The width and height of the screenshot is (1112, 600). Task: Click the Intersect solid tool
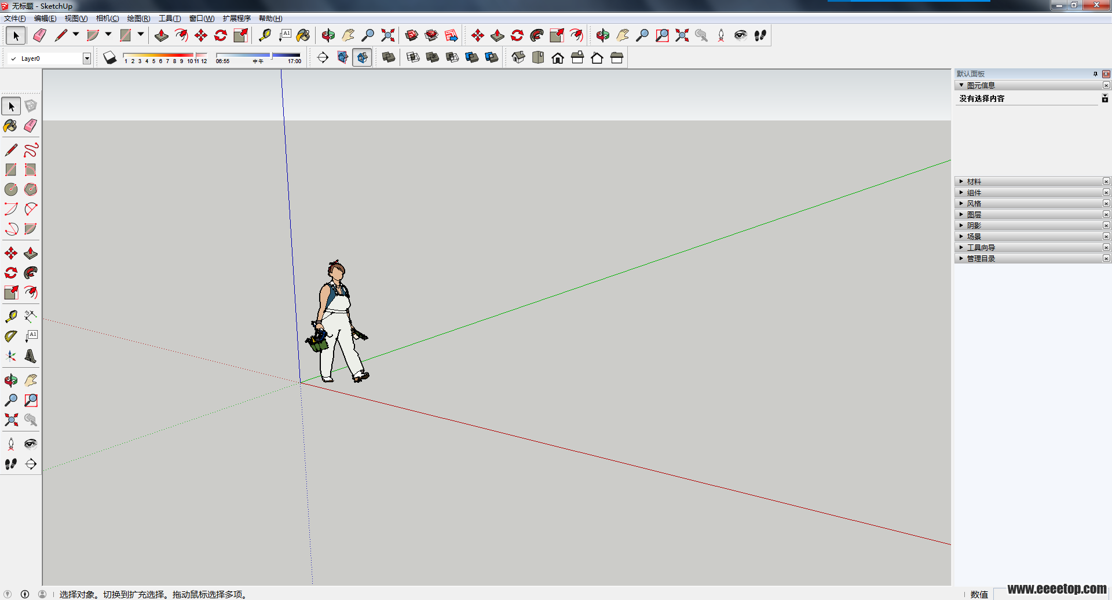tap(413, 57)
